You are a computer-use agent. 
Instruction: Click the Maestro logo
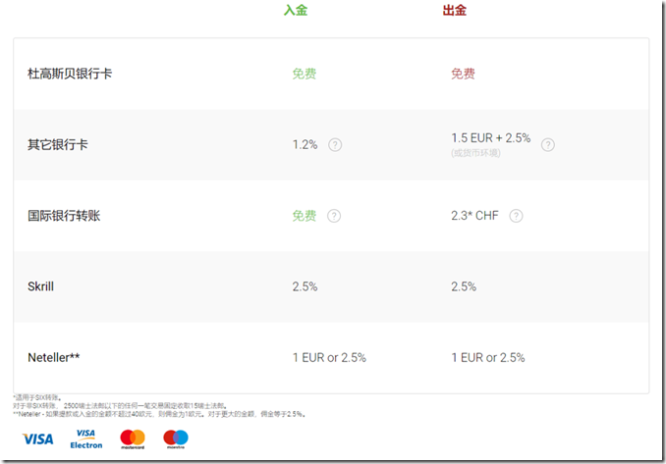pyautogui.click(x=176, y=438)
